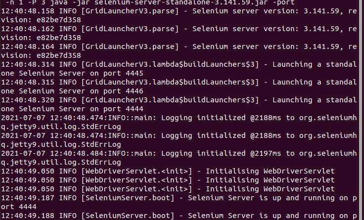This screenshot has height=220, width=364.
Task: Click "[GridLauncherV3.lambda$buildLaunchers$3]" on the 12:40:48.320 line
Action: (170, 100)
